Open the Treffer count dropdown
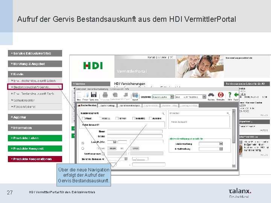Screen dimensions: 271x203 pos(204,97)
